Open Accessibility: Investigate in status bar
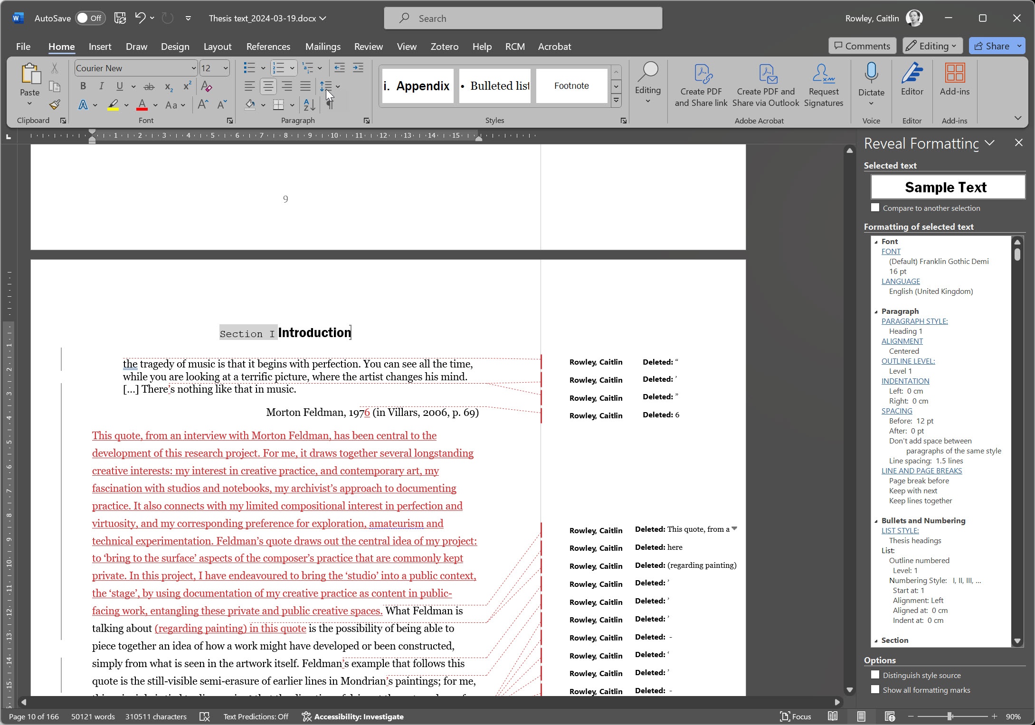Image resolution: width=1035 pixels, height=725 pixels. tap(353, 716)
